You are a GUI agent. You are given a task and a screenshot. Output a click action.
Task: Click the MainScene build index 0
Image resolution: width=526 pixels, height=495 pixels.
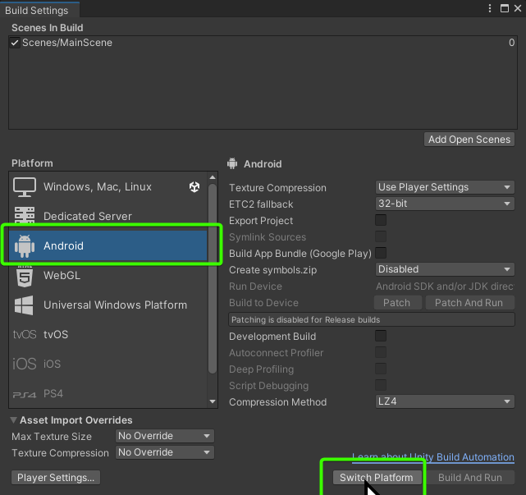511,43
